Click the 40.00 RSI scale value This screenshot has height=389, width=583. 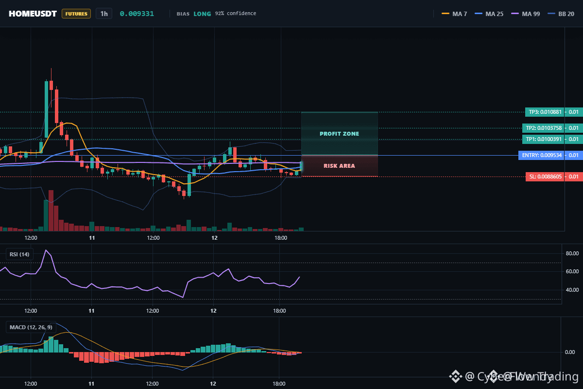point(572,290)
